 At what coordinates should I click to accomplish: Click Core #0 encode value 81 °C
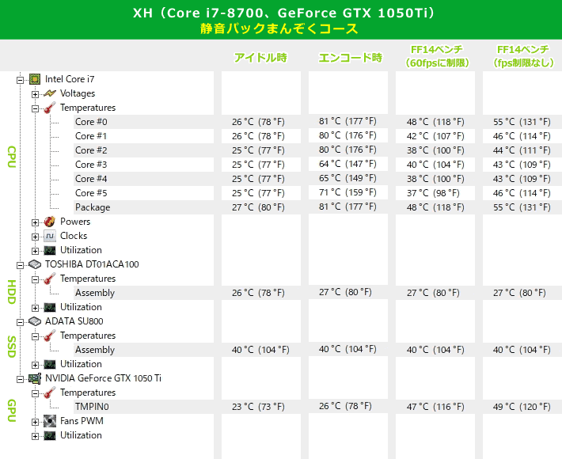click(x=347, y=121)
